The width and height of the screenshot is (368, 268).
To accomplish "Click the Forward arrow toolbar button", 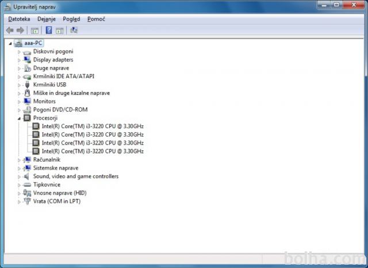I will coord(20,30).
